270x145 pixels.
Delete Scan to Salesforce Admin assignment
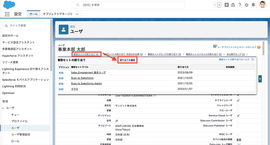(61, 84)
